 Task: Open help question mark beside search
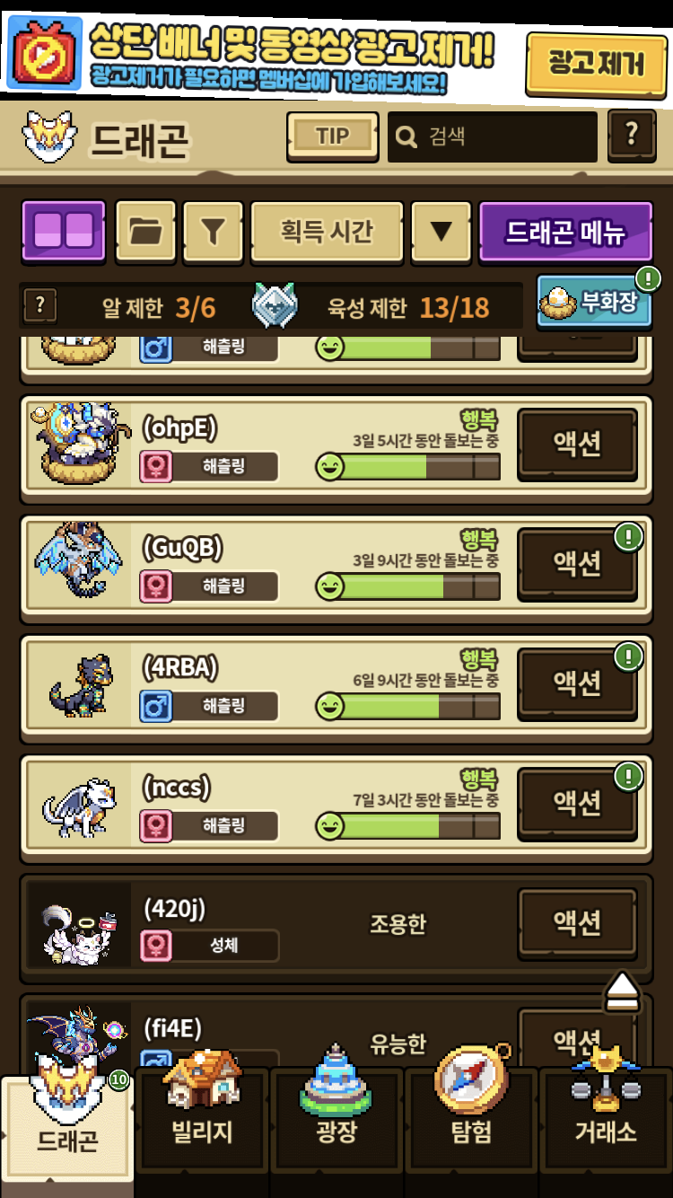(632, 136)
